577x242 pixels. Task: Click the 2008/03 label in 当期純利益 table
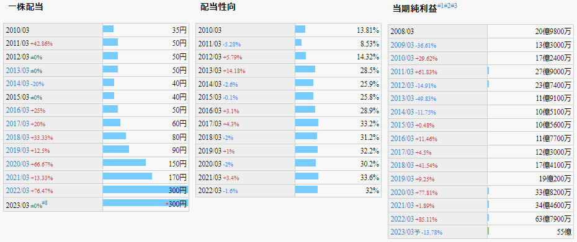[402, 32]
